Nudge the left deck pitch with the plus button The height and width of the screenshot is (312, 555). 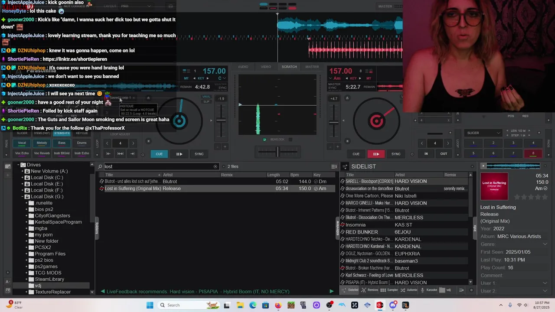[225, 147]
